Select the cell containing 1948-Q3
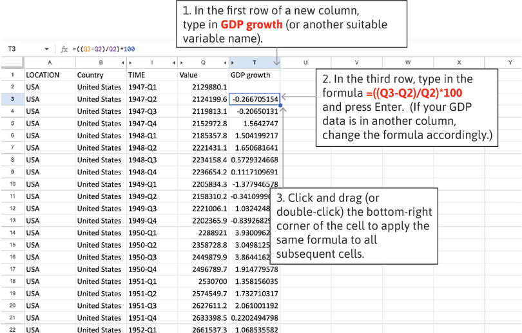The height and width of the screenshot is (333, 522). 152,160
